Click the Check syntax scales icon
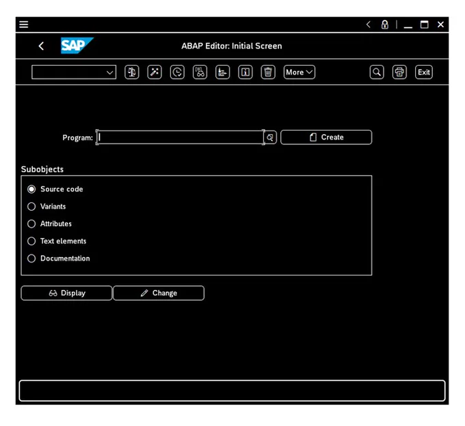 click(132, 72)
